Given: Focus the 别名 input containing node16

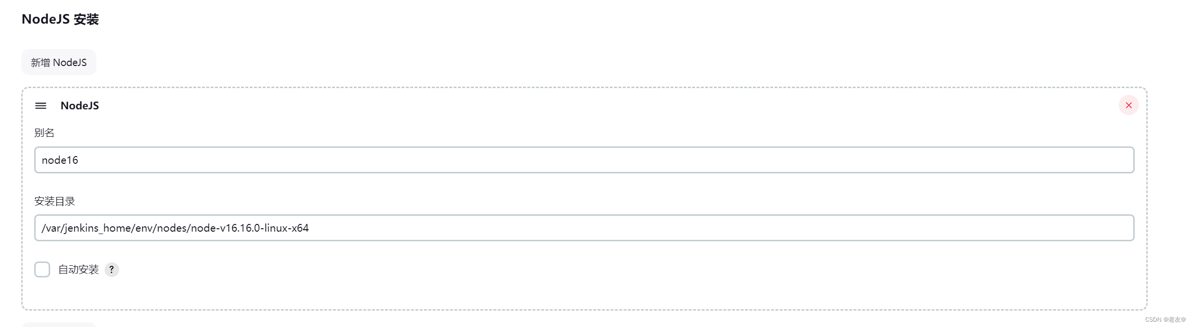Looking at the screenshot, I should (584, 160).
